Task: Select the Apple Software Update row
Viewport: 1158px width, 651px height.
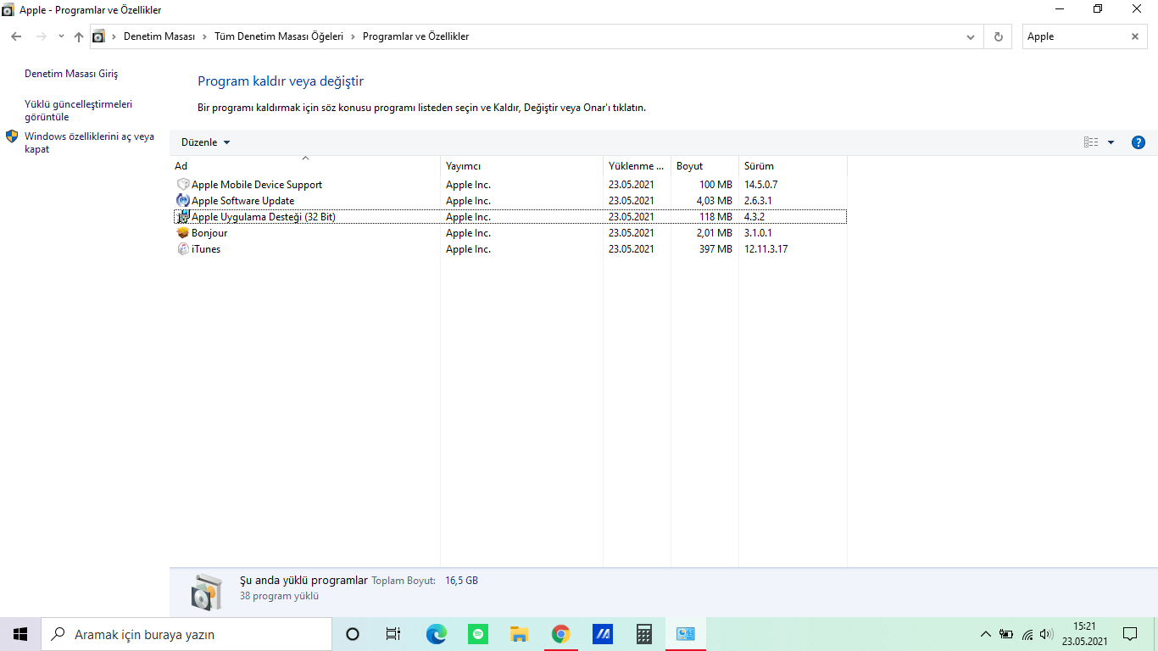Action: click(509, 201)
